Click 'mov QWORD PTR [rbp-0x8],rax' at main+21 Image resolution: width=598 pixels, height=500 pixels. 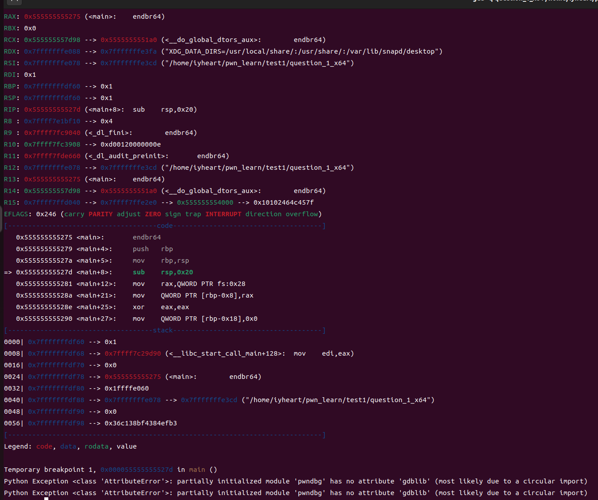193,295
